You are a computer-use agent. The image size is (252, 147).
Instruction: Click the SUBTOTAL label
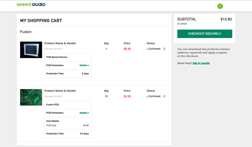pyautogui.click(x=187, y=19)
